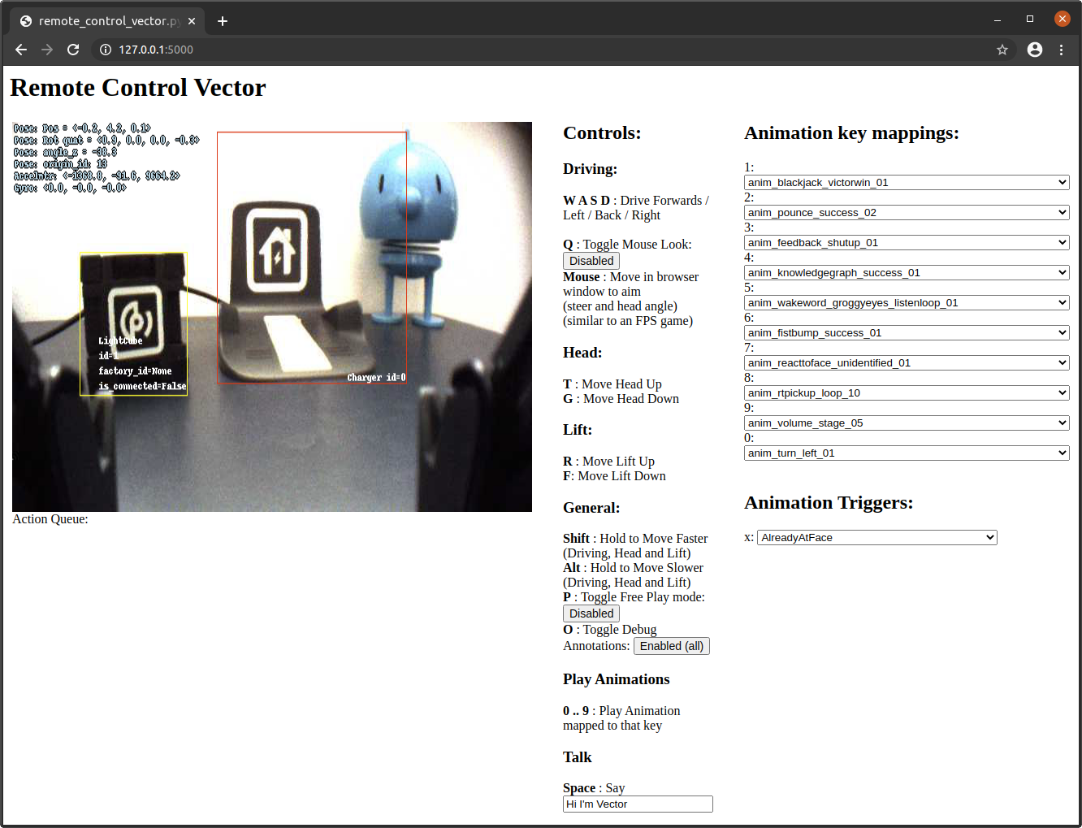This screenshot has height=828, width=1082.
Task: Open dropdown 2 anim_pounce_success_02
Action: [907, 213]
